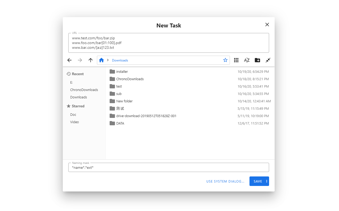Viewport: 339px width, 211px height.
Task: Star the current Downloads folder
Action: 225,60
